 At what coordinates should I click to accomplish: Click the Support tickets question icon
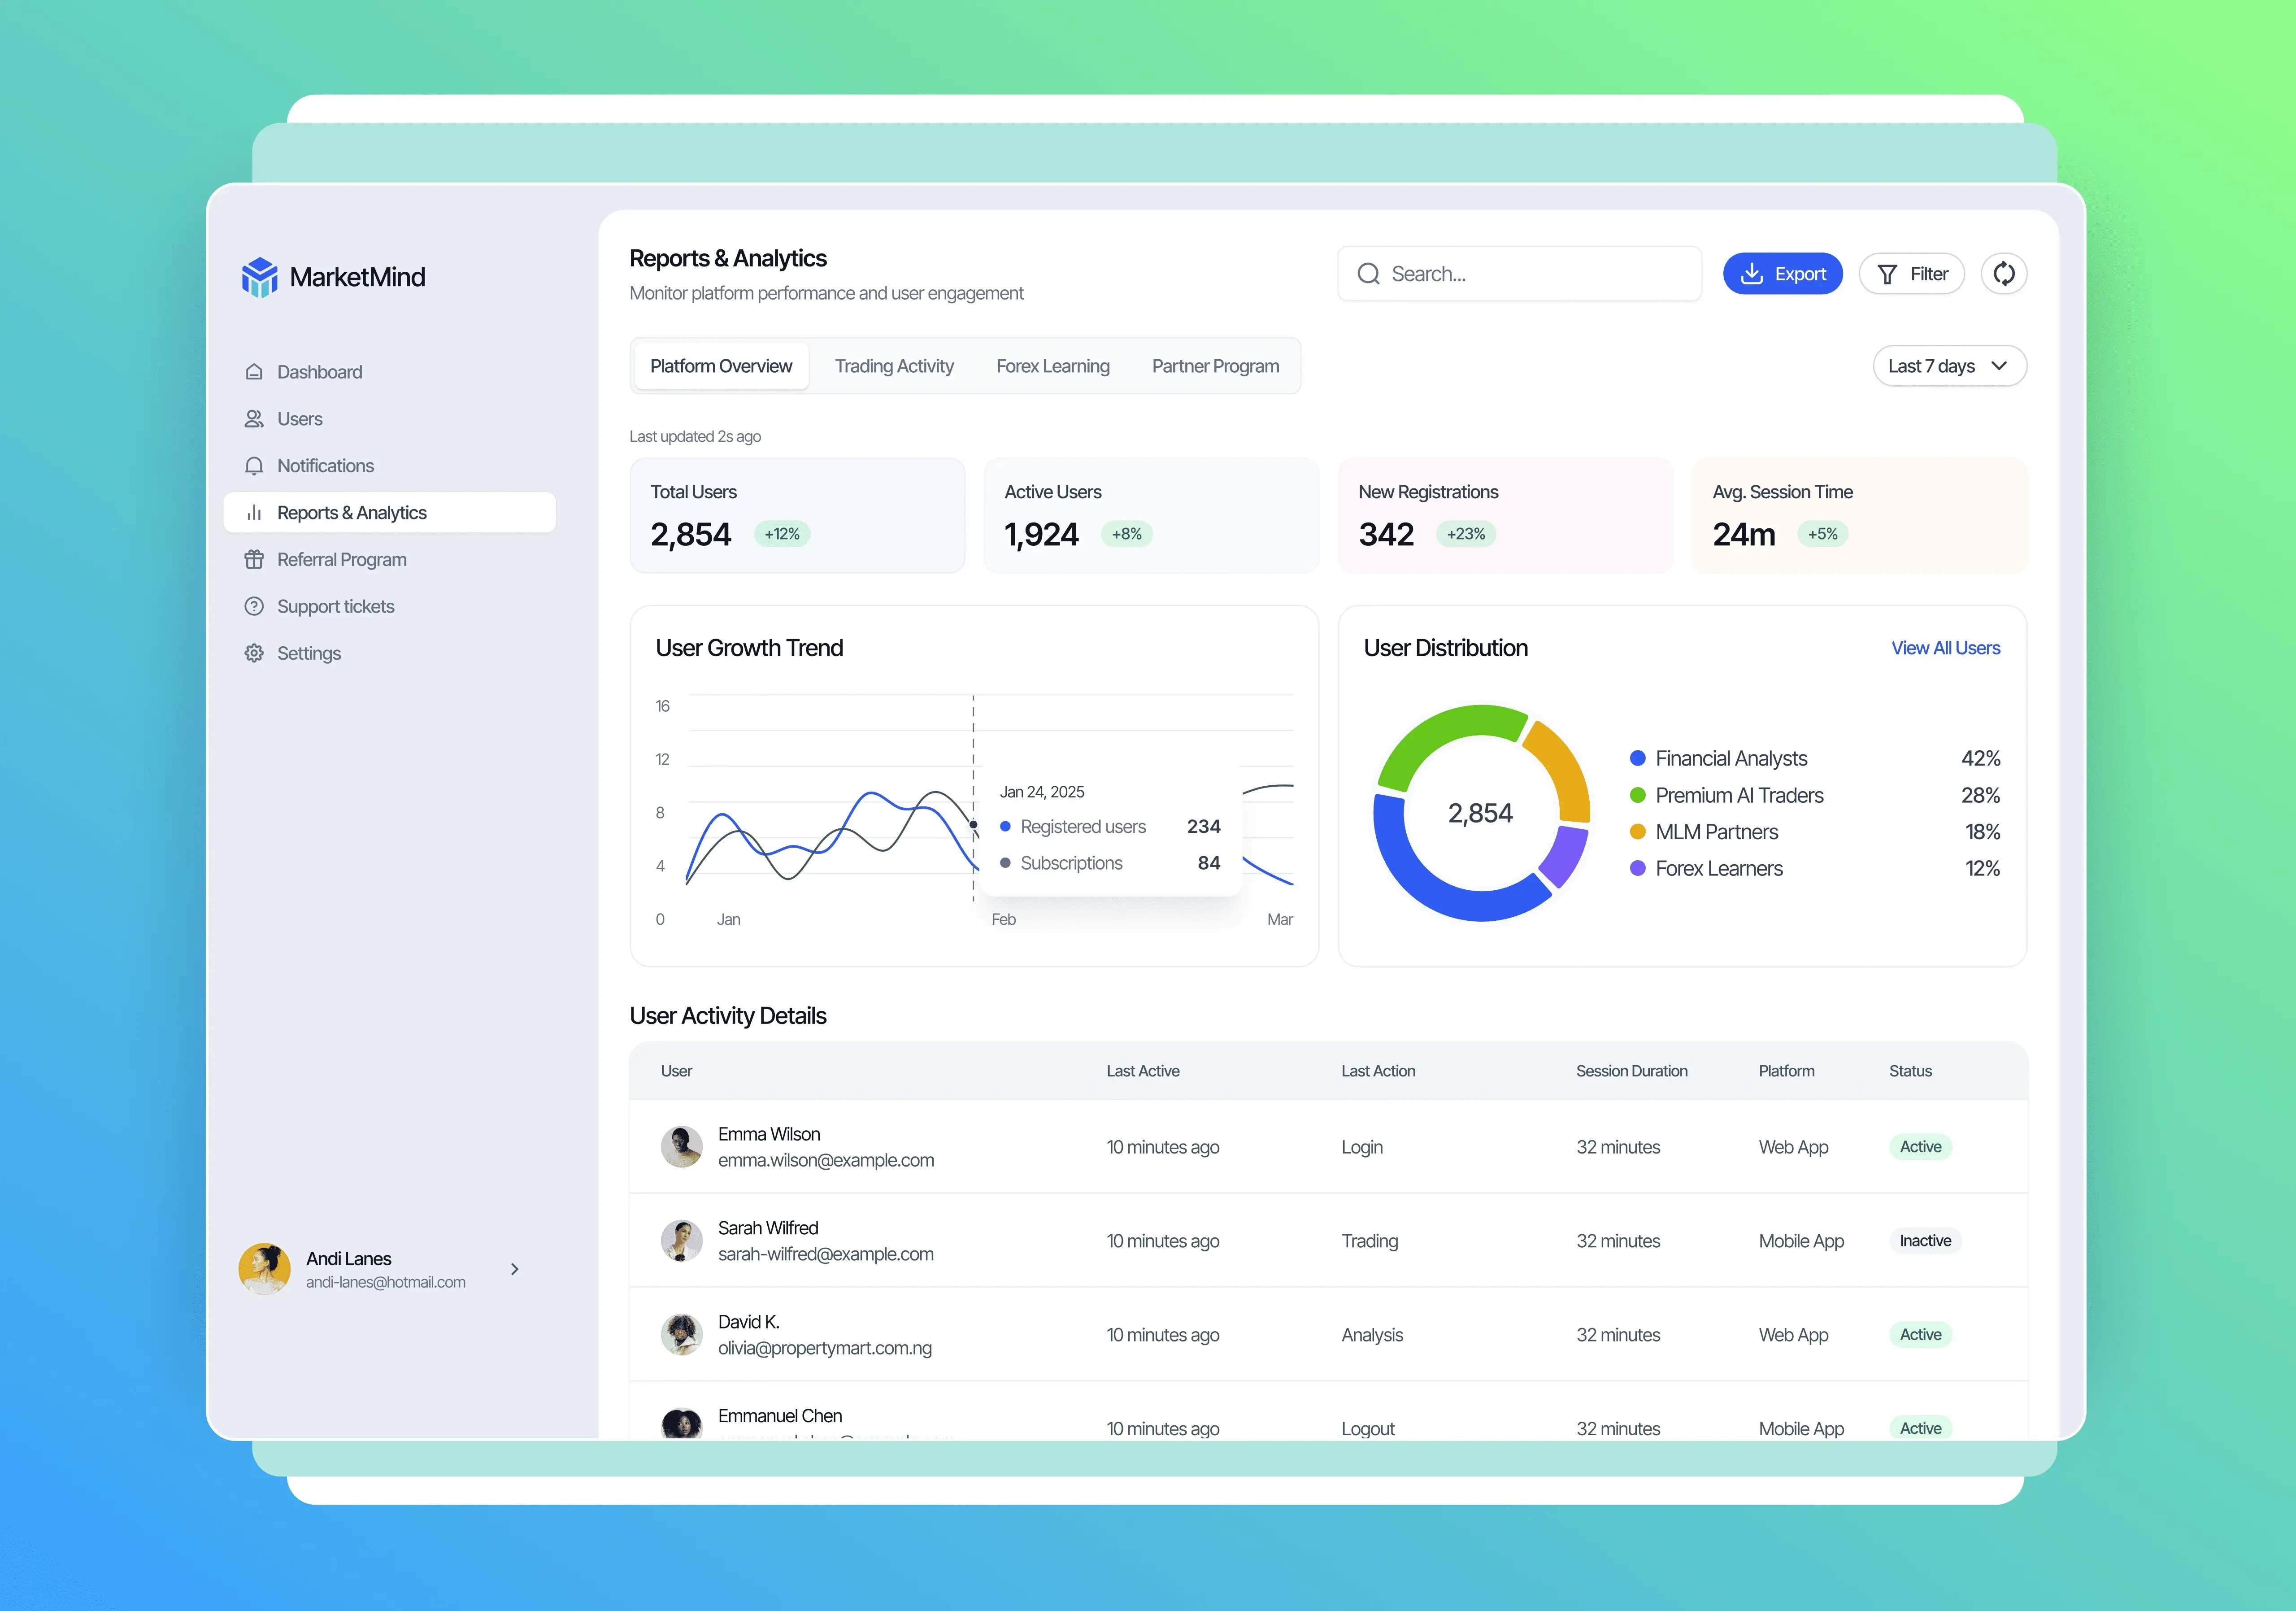(x=254, y=607)
